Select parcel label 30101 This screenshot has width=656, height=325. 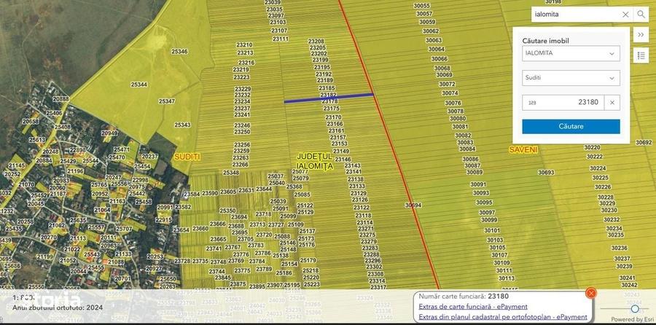(x=492, y=230)
